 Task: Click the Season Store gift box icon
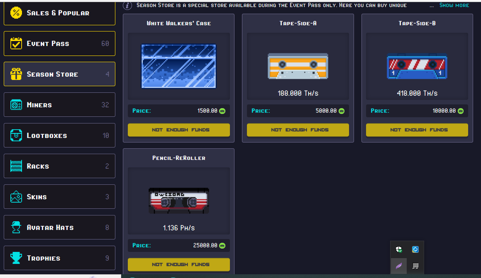[x=17, y=74]
